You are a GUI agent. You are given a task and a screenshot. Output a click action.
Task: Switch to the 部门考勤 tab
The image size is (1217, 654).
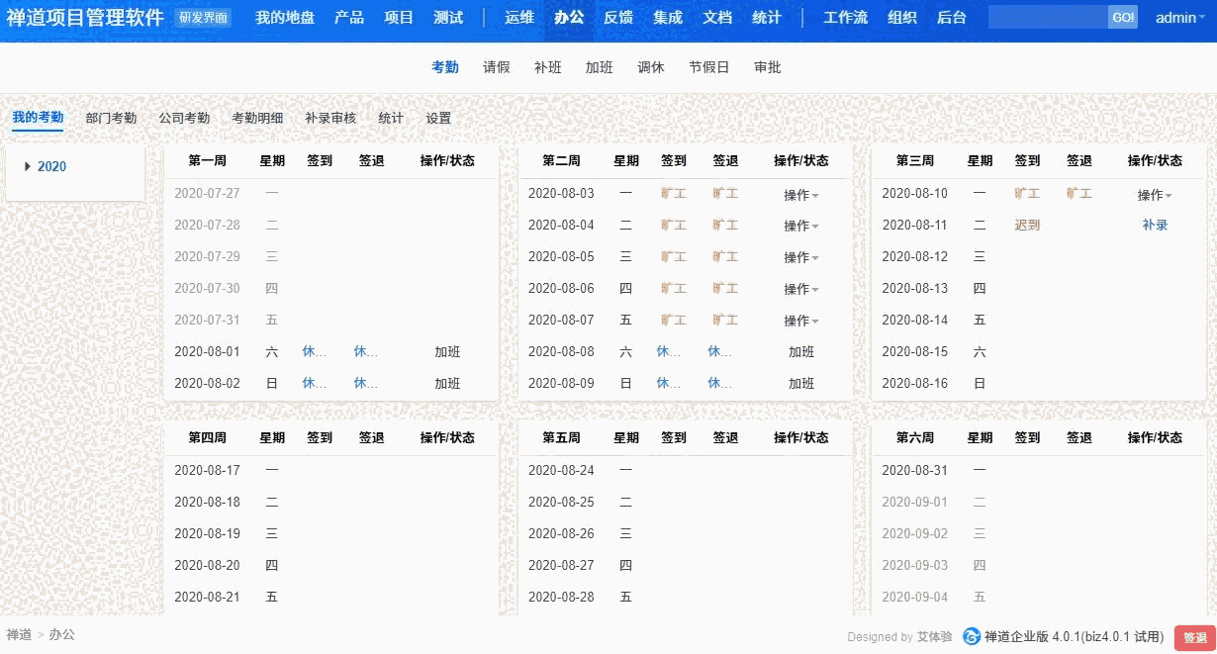112,117
